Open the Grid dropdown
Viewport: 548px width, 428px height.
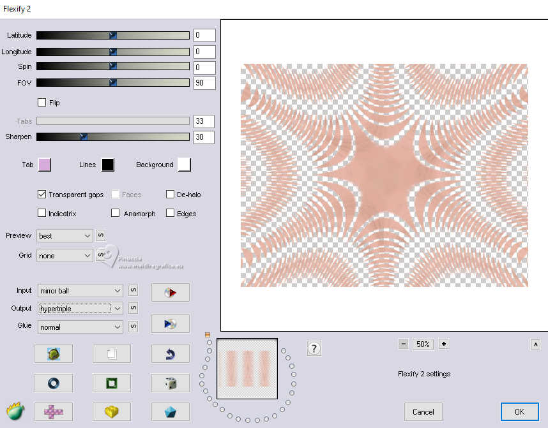[x=65, y=256]
